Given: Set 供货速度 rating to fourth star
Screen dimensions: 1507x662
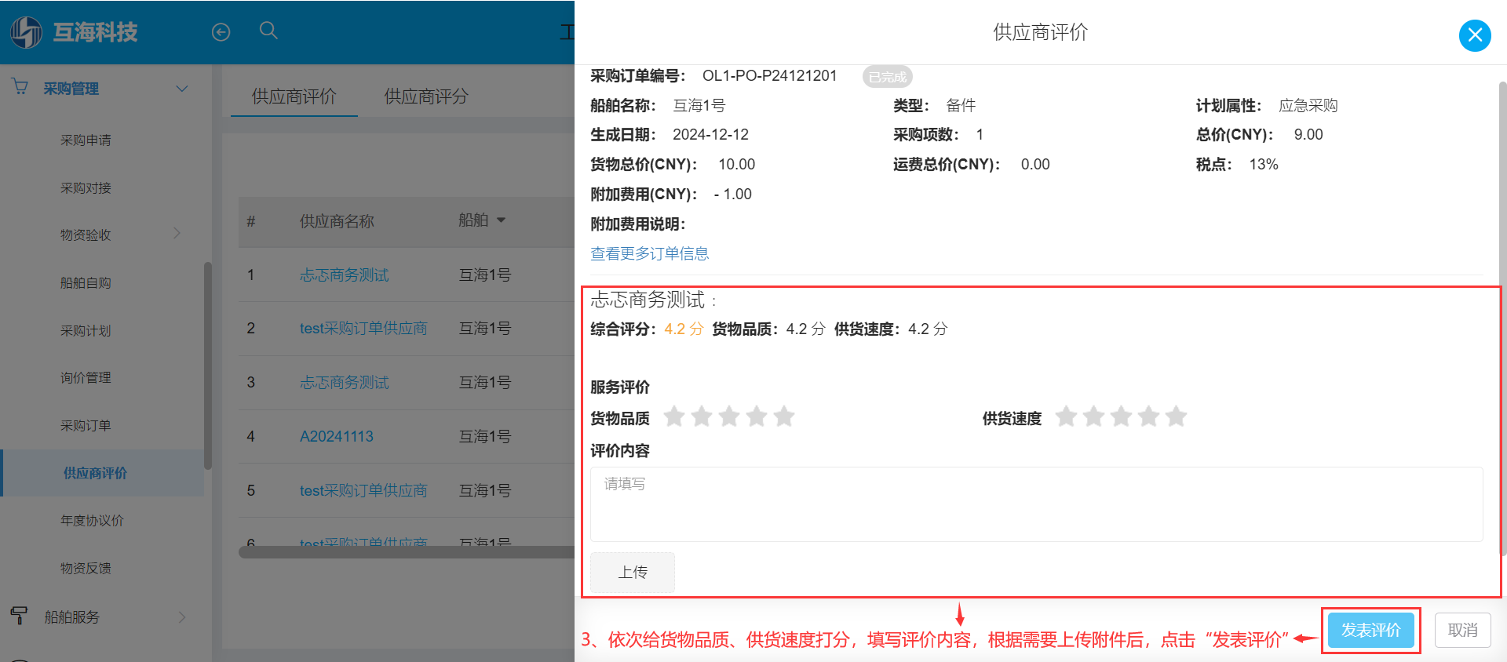Looking at the screenshot, I should tap(1148, 416).
